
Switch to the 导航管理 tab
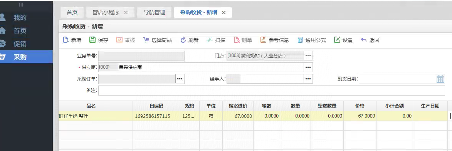click(154, 13)
